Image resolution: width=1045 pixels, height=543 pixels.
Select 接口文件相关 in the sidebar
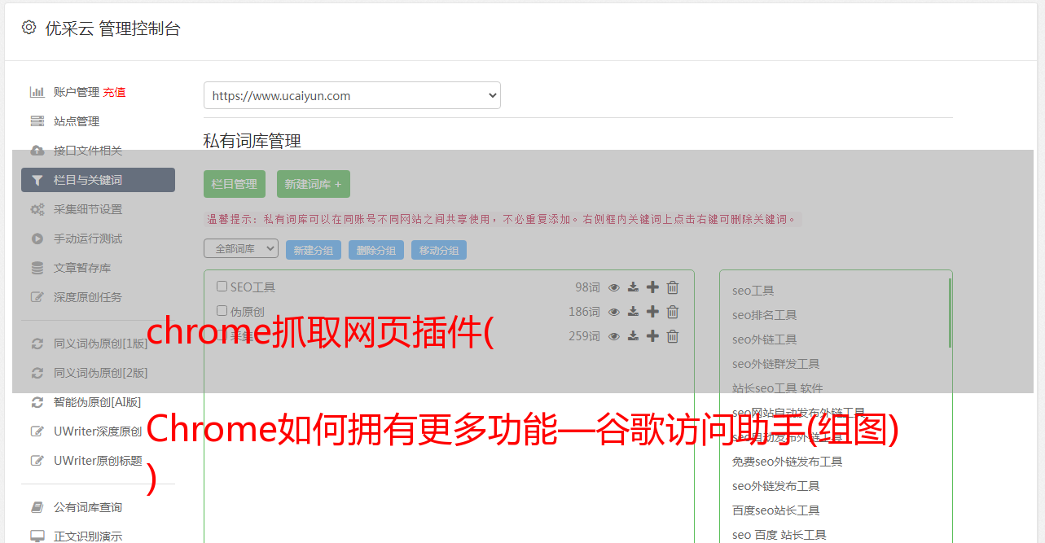tap(88, 151)
